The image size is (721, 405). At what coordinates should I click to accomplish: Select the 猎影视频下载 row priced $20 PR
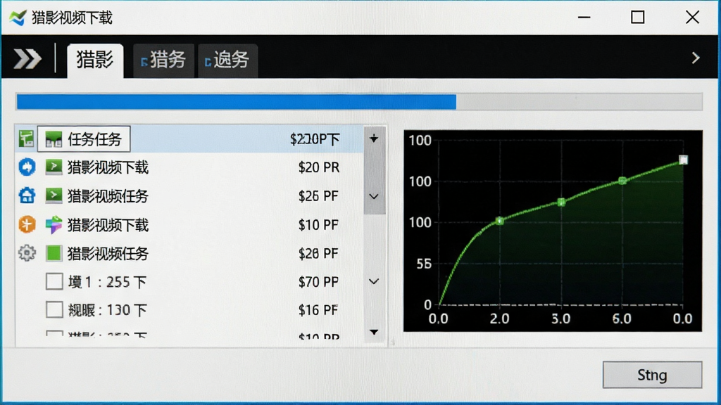(189, 167)
